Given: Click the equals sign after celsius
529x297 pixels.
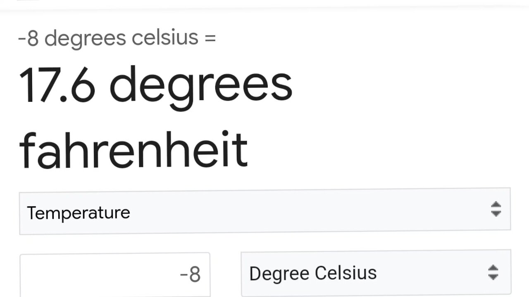Looking at the screenshot, I should 210,38.
